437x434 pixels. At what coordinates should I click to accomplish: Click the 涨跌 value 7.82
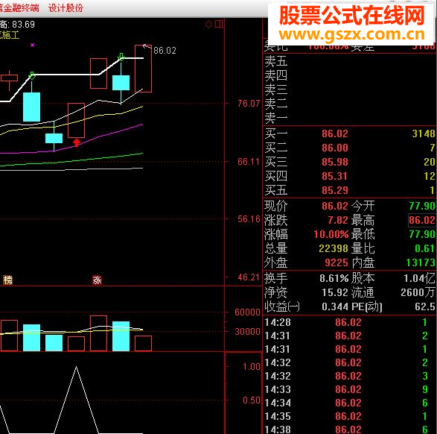(x=338, y=220)
